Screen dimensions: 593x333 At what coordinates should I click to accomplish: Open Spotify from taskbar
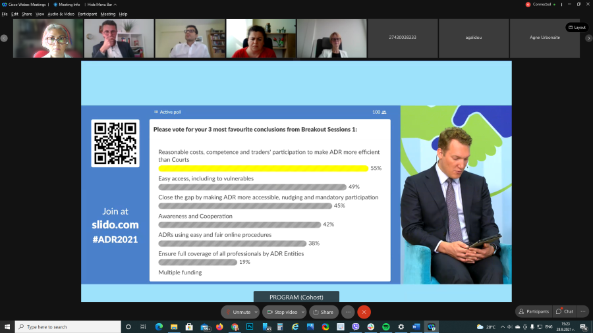point(385,326)
